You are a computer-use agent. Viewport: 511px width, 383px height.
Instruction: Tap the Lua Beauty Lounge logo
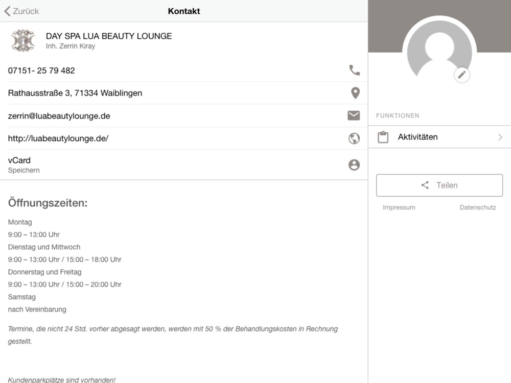tap(23, 40)
